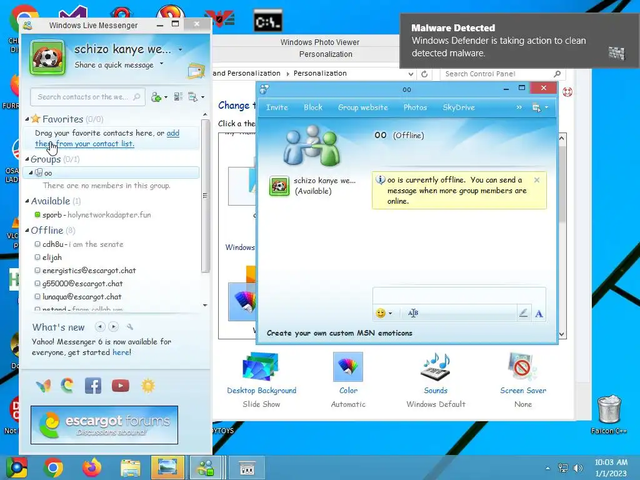Open Photos in the chat toolbar
Image resolution: width=640 pixels, height=480 pixels.
(415, 107)
